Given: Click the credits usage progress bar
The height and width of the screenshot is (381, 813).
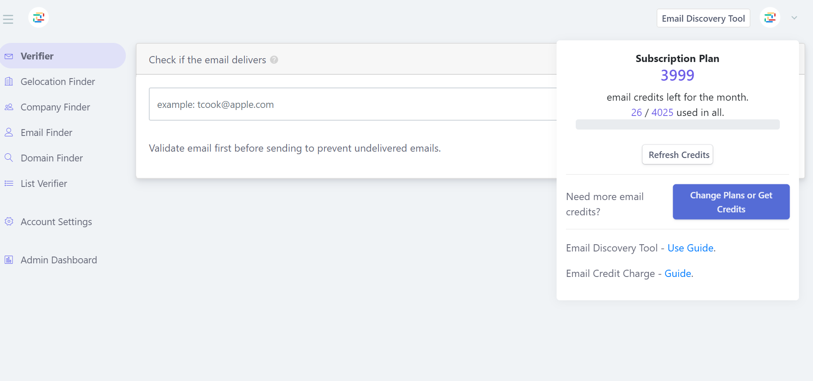Looking at the screenshot, I should coord(677,124).
